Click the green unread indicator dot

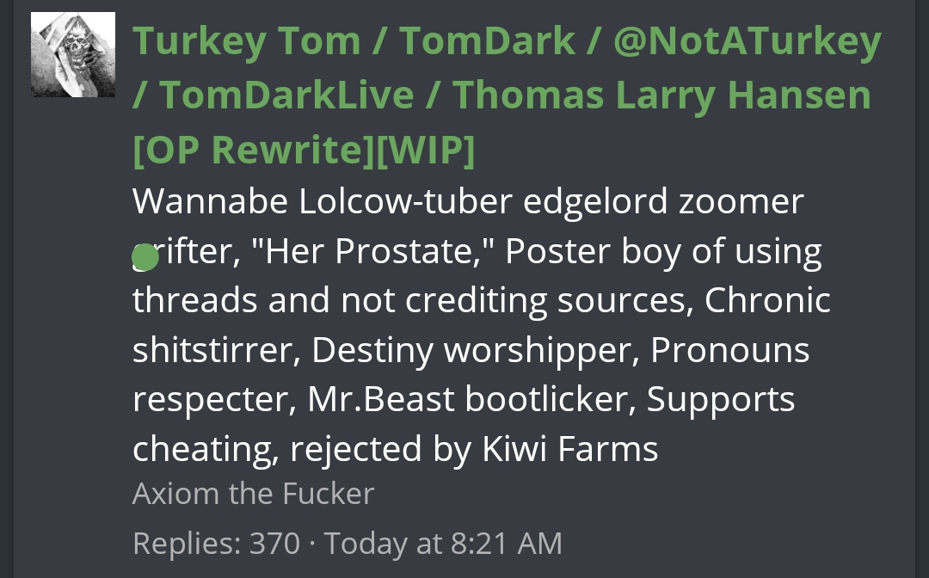pyautogui.click(x=145, y=256)
